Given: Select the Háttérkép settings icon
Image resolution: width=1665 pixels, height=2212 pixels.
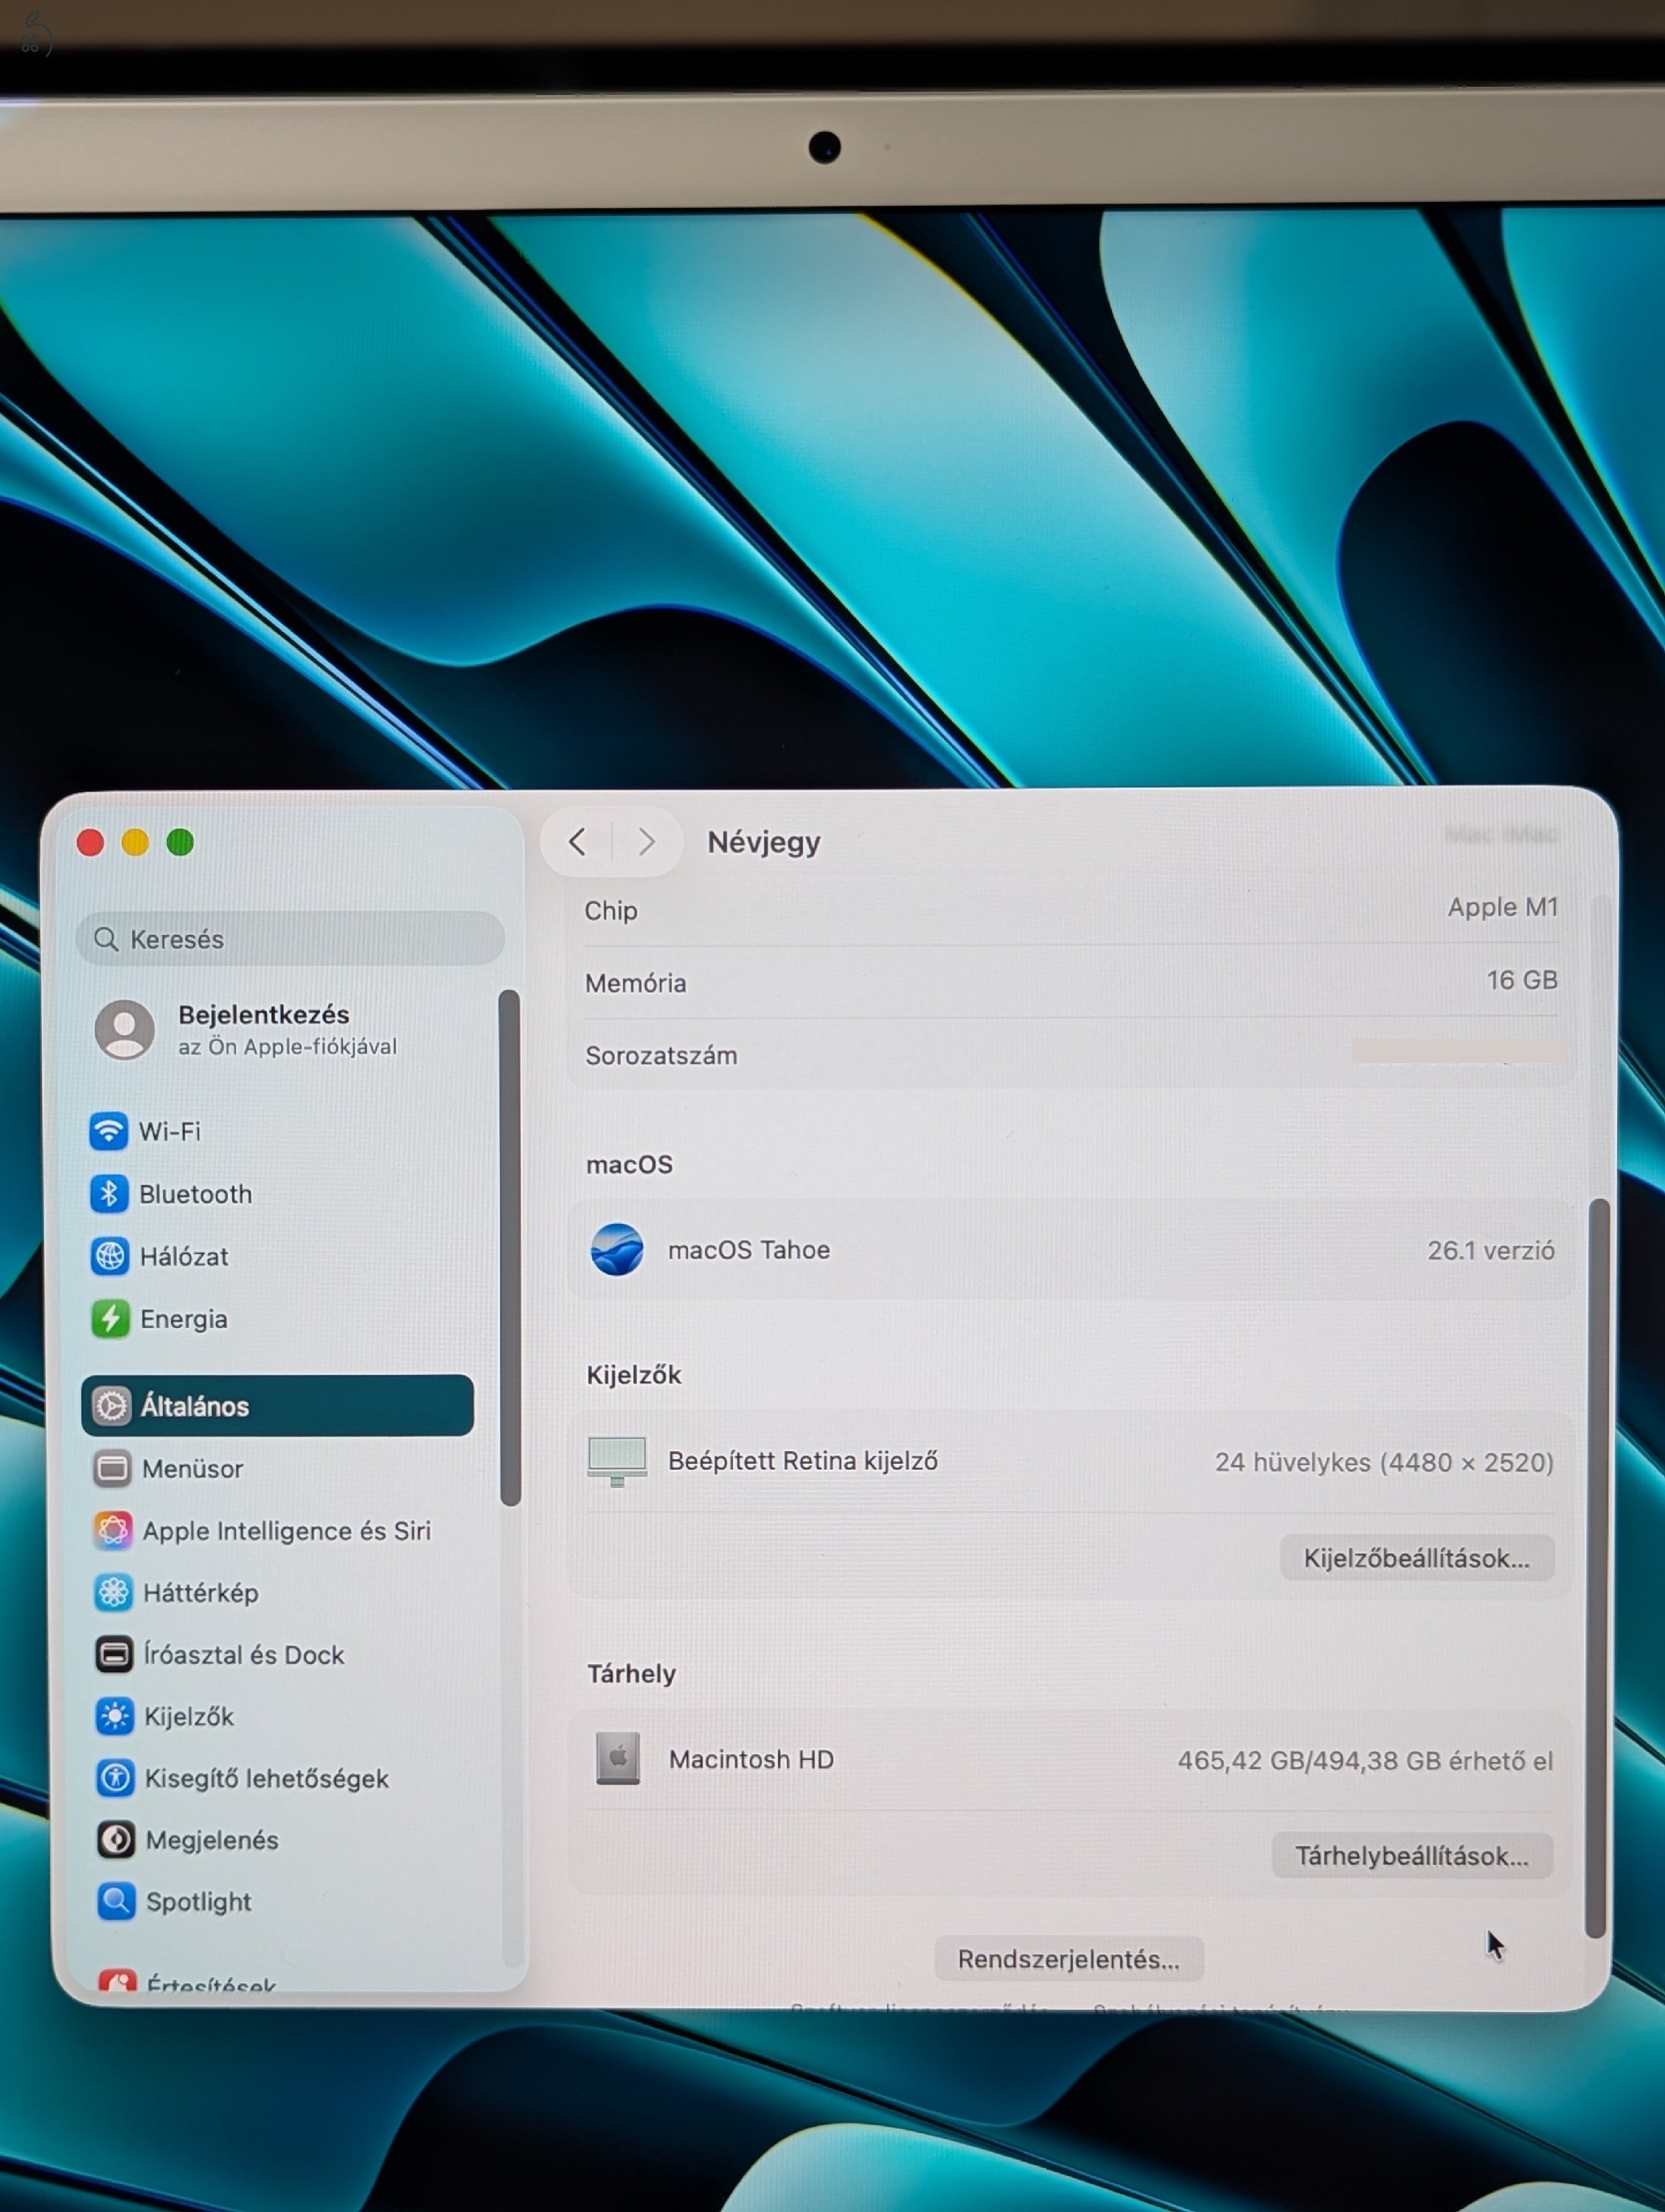Looking at the screenshot, I should [x=113, y=1593].
